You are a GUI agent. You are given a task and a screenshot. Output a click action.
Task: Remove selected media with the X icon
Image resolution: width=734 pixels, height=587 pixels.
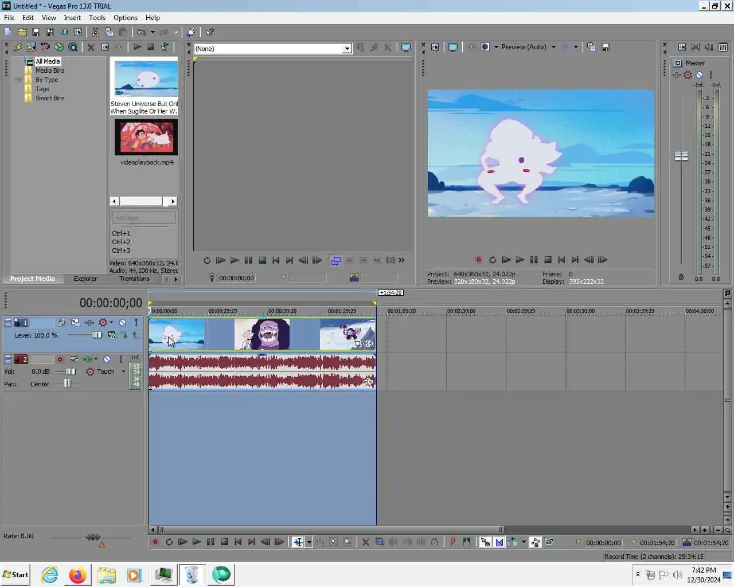coord(91,47)
